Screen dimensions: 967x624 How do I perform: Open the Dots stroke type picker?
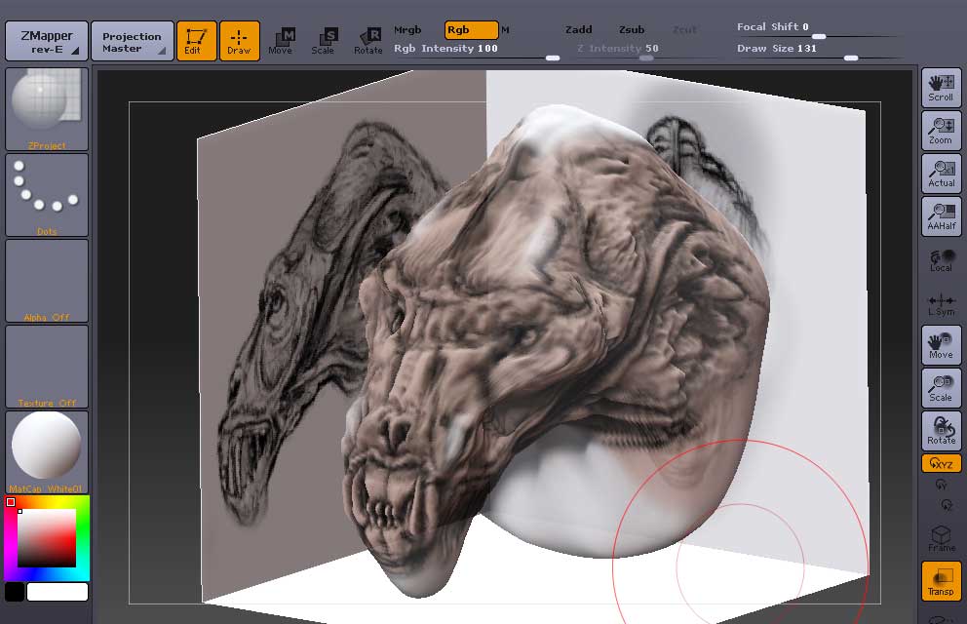pyautogui.click(x=47, y=195)
